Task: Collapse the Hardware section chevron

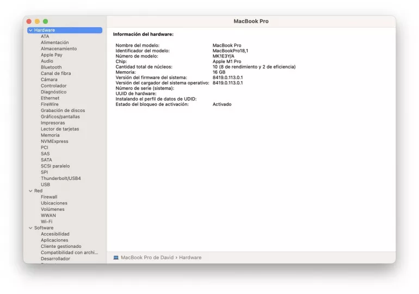Action: pyautogui.click(x=30, y=30)
